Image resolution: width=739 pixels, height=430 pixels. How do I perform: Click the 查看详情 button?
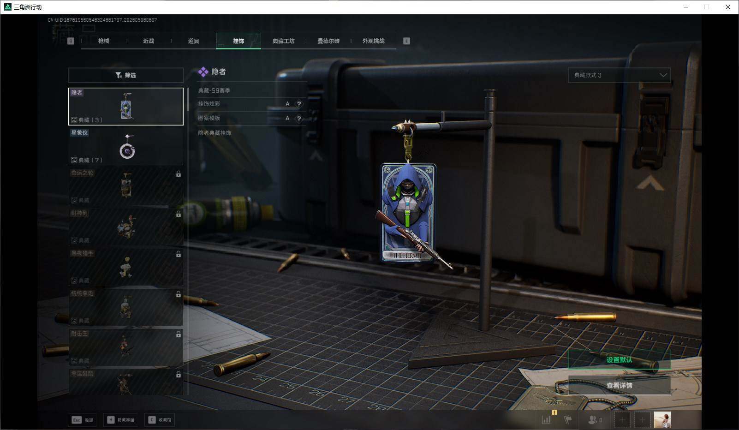click(619, 385)
